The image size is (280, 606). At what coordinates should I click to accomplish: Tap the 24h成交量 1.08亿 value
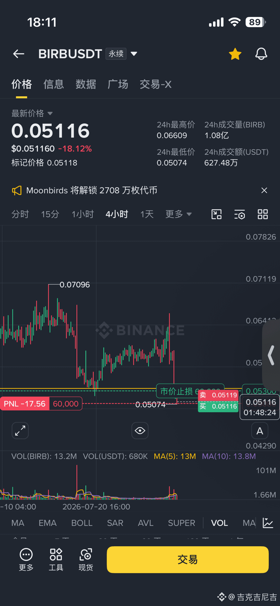click(216, 136)
